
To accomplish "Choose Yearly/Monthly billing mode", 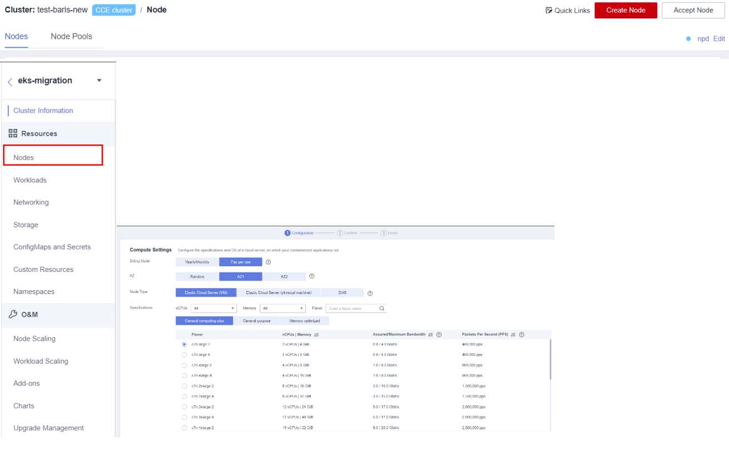I will coord(197,262).
